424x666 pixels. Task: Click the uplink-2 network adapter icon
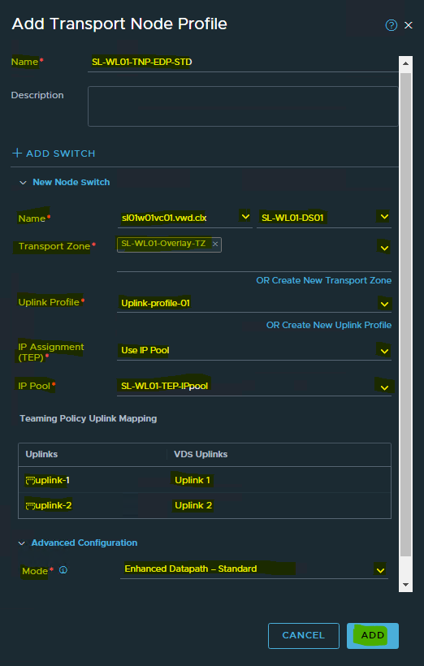tap(30, 506)
